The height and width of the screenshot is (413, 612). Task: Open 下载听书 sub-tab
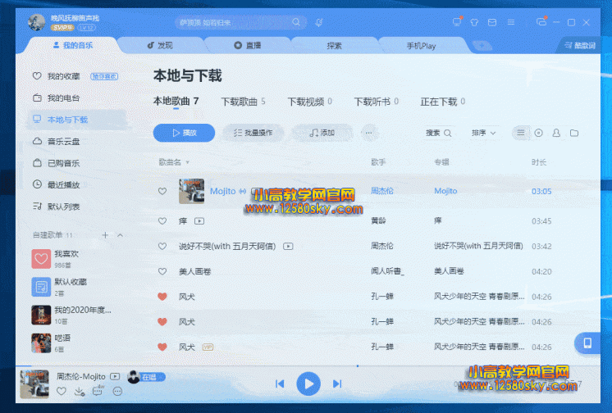[377, 102]
